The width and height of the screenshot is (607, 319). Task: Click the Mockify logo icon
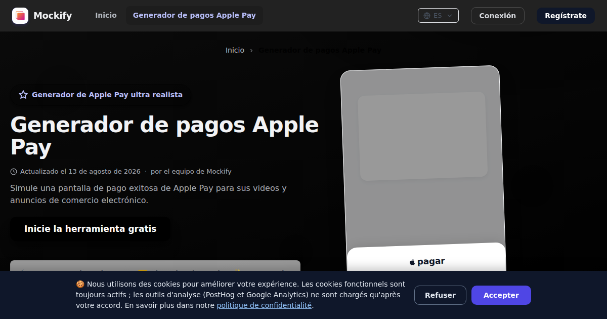pyautogui.click(x=20, y=16)
